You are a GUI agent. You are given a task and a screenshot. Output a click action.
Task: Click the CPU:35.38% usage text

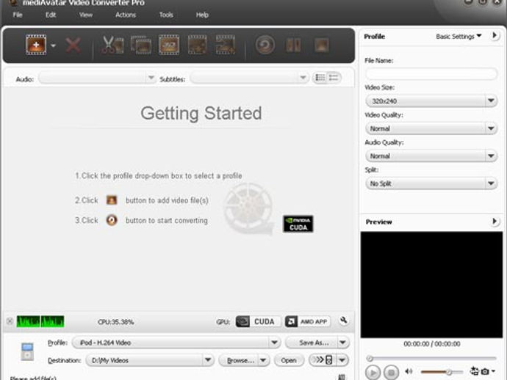(116, 322)
